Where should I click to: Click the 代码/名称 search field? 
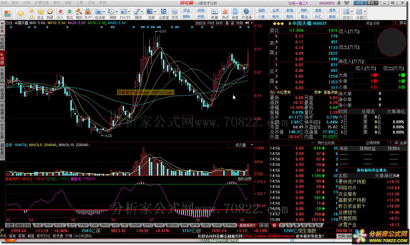coord(344,236)
